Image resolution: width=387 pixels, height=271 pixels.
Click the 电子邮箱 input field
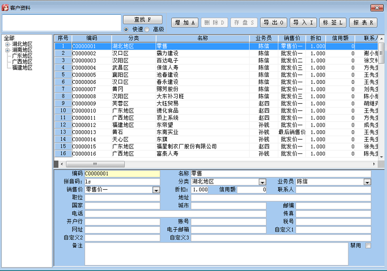click(x=229, y=230)
